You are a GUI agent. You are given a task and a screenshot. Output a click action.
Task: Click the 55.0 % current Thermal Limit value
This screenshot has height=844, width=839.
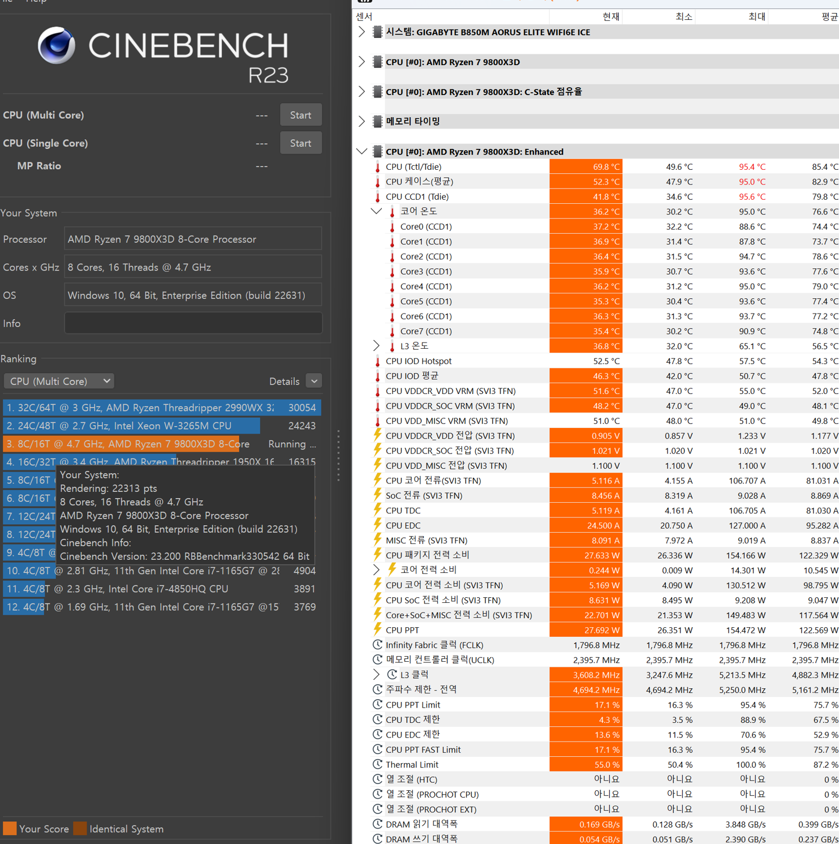[x=607, y=765]
